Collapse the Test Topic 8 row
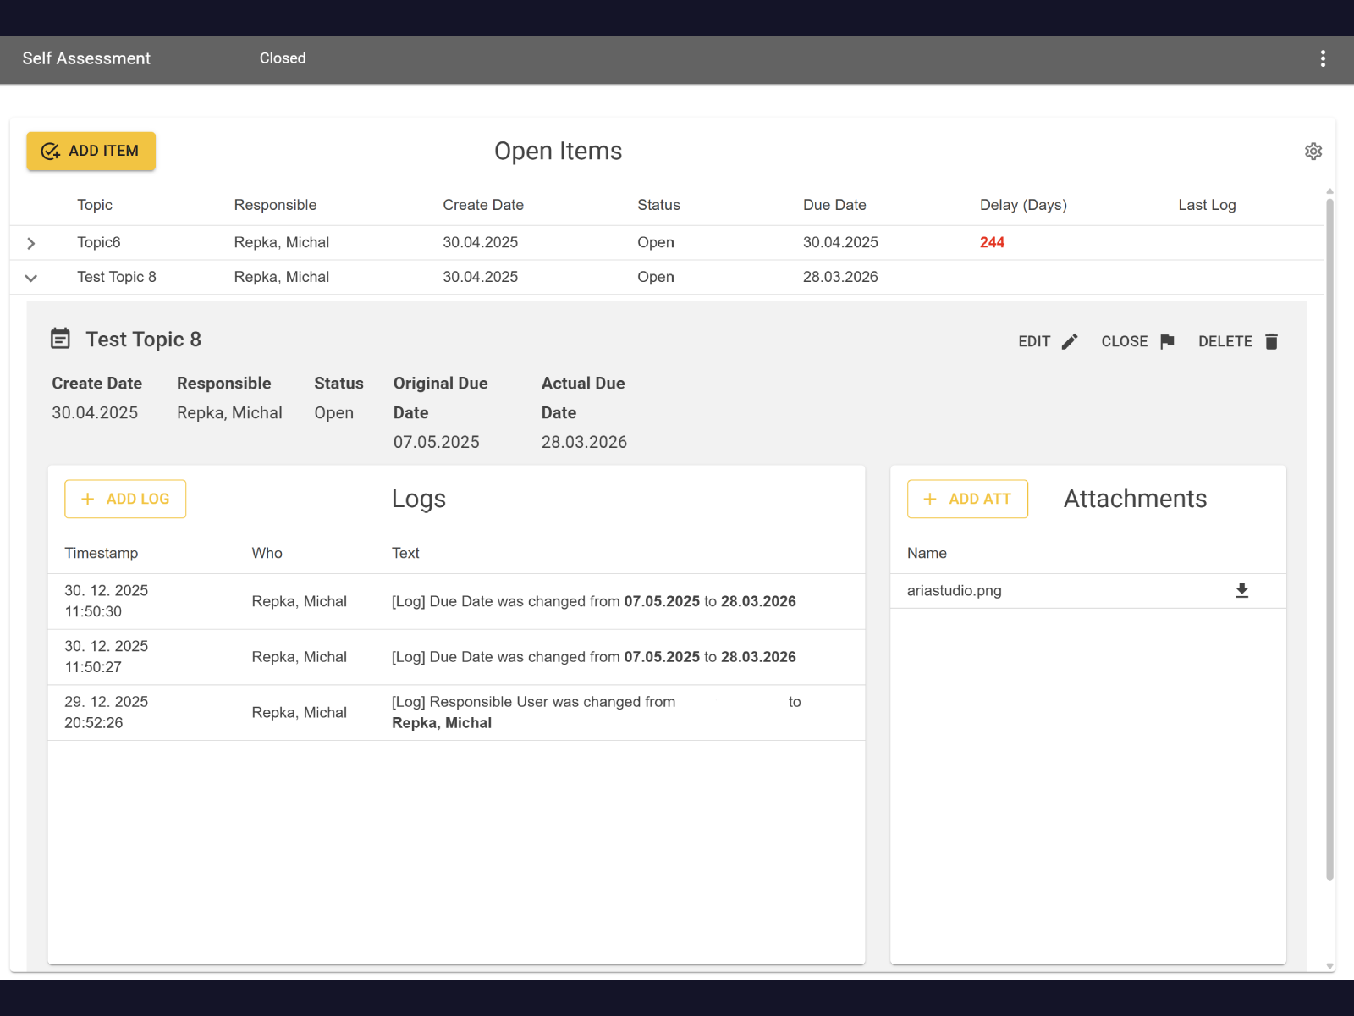The height and width of the screenshot is (1016, 1354). coord(31,277)
